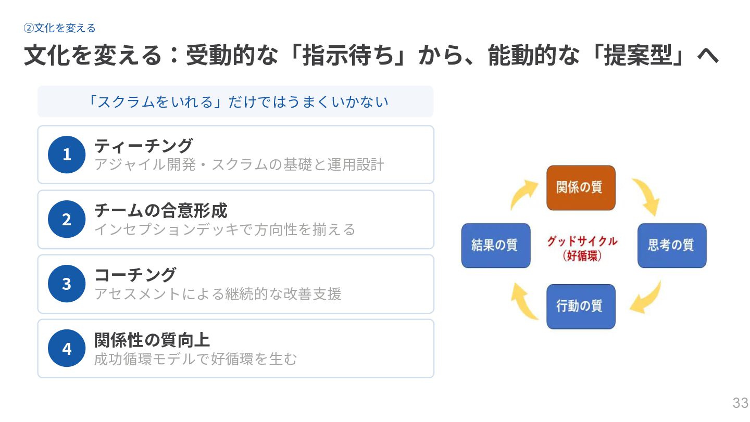This screenshot has width=750, height=422.
Task: Click the blue number 1 circle
Action: point(67,155)
